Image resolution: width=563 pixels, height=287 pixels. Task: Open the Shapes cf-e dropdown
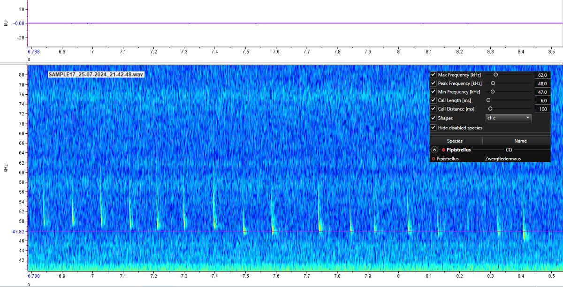(509, 118)
